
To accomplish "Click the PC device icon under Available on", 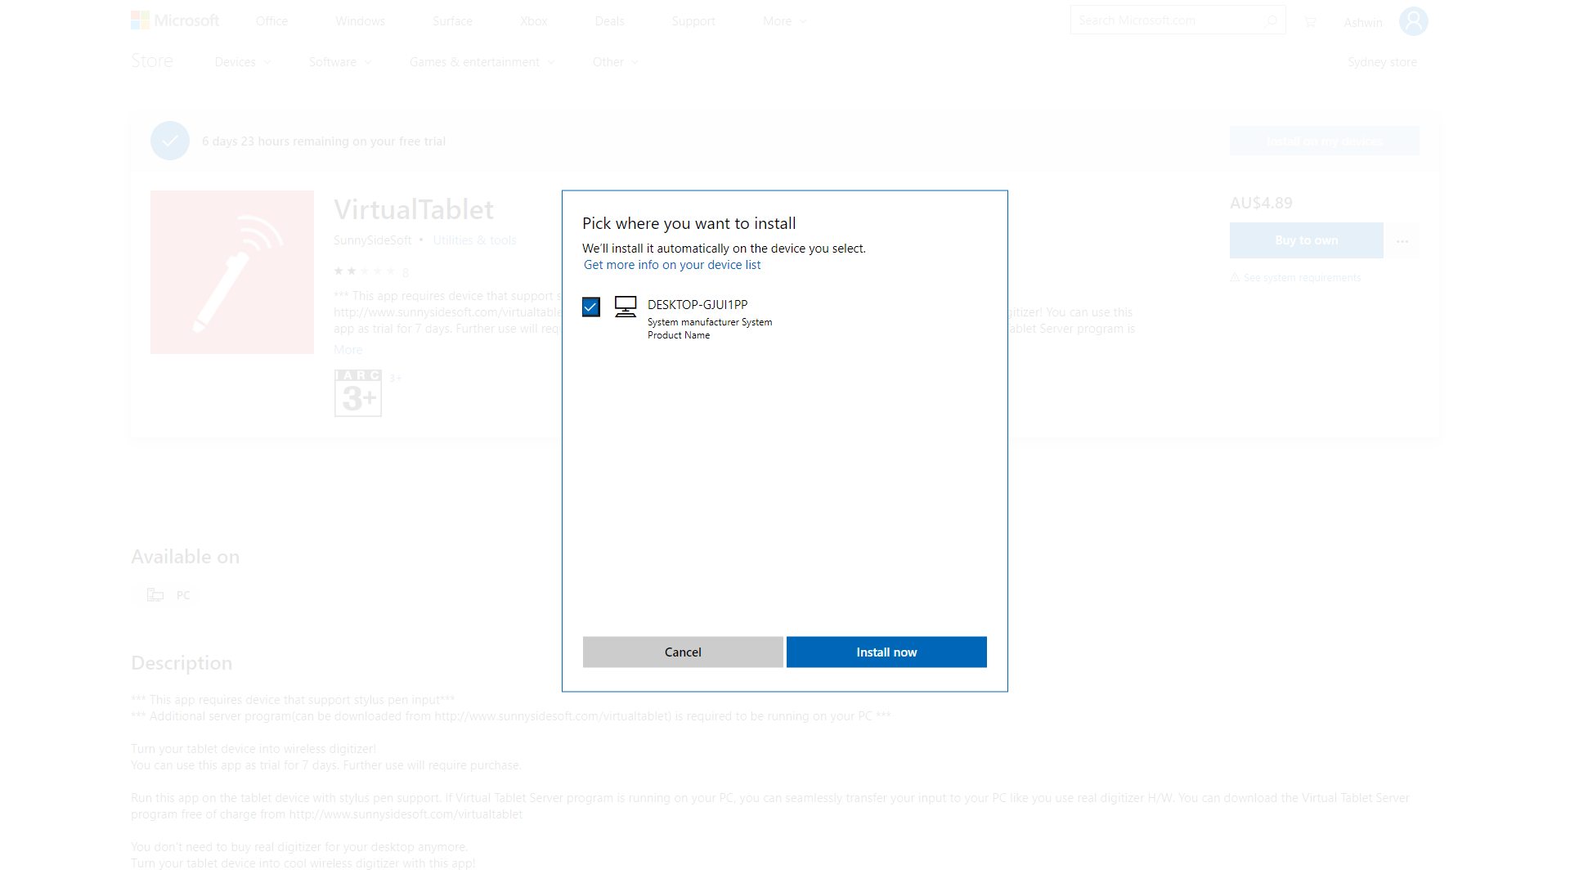I will [x=155, y=595].
